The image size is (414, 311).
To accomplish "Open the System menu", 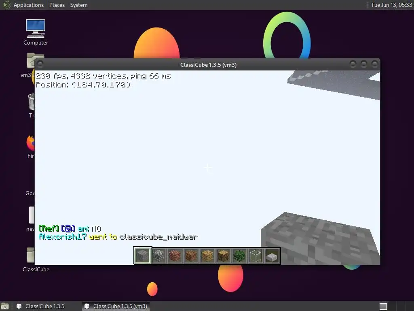I will (79, 5).
